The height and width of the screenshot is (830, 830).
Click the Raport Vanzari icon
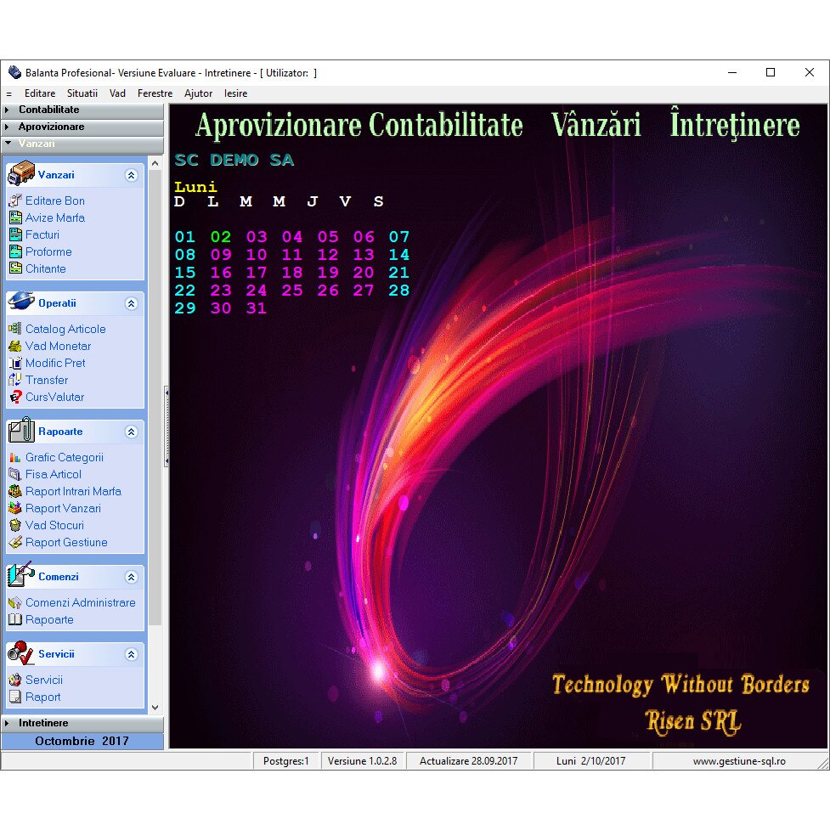(x=15, y=508)
